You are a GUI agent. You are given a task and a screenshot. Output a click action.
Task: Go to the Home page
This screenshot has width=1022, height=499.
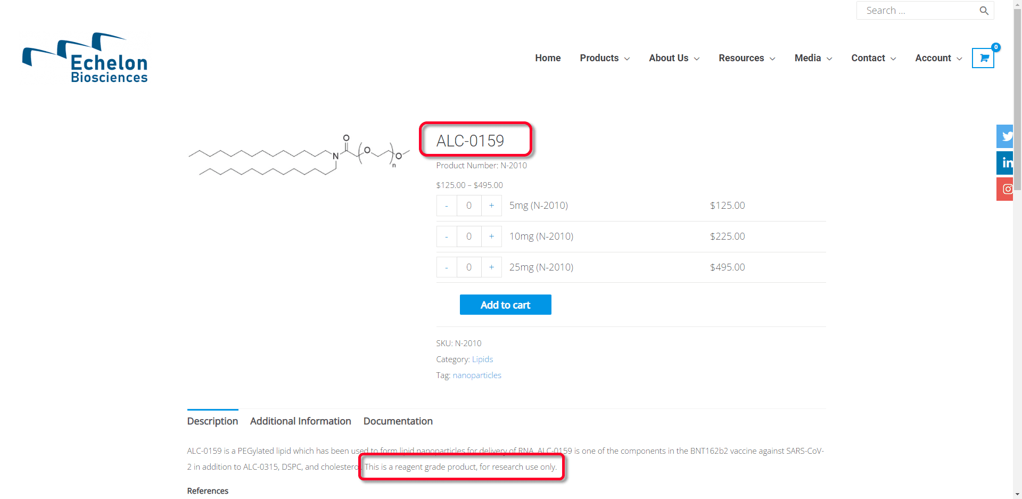point(548,58)
